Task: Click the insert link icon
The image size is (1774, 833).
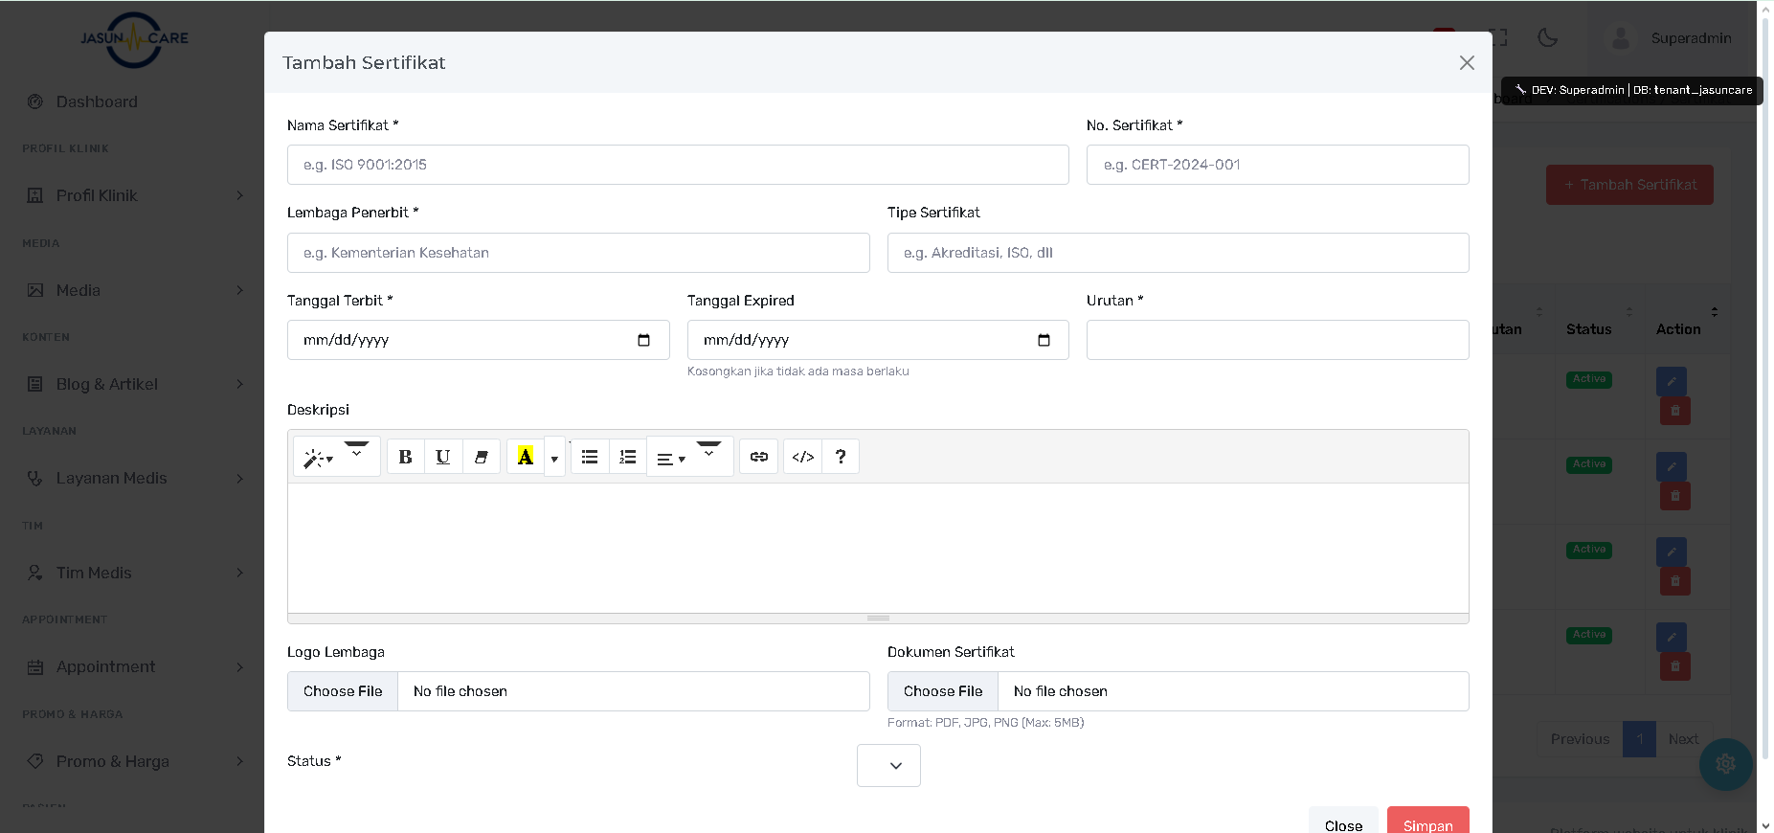Action: pos(758,457)
